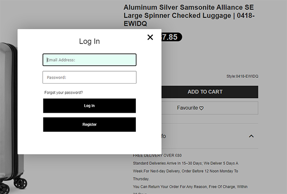Select the Samsonite Alliance SE product title

(x=189, y=16)
